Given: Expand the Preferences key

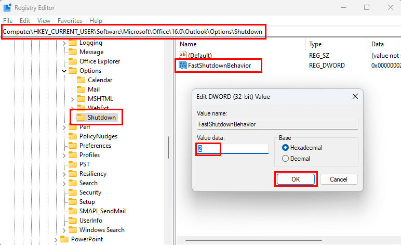Looking at the screenshot, I should [64, 146].
